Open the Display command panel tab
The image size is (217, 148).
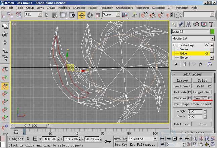click(x=204, y=24)
